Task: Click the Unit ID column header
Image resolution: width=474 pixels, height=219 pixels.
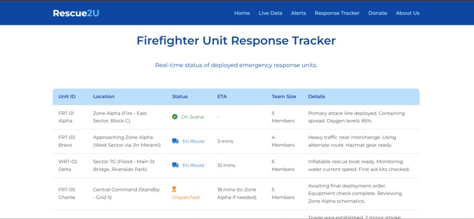Action: [x=67, y=96]
